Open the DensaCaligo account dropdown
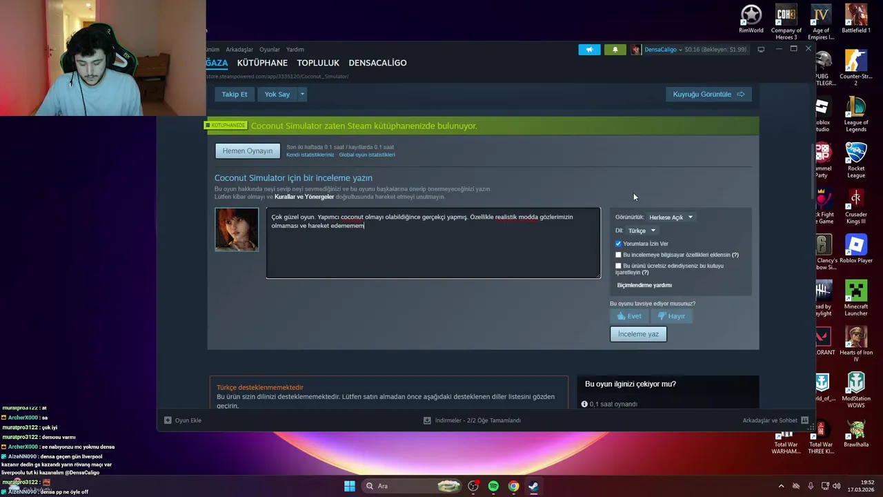883x497 pixels. pyautogui.click(x=663, y=50)
